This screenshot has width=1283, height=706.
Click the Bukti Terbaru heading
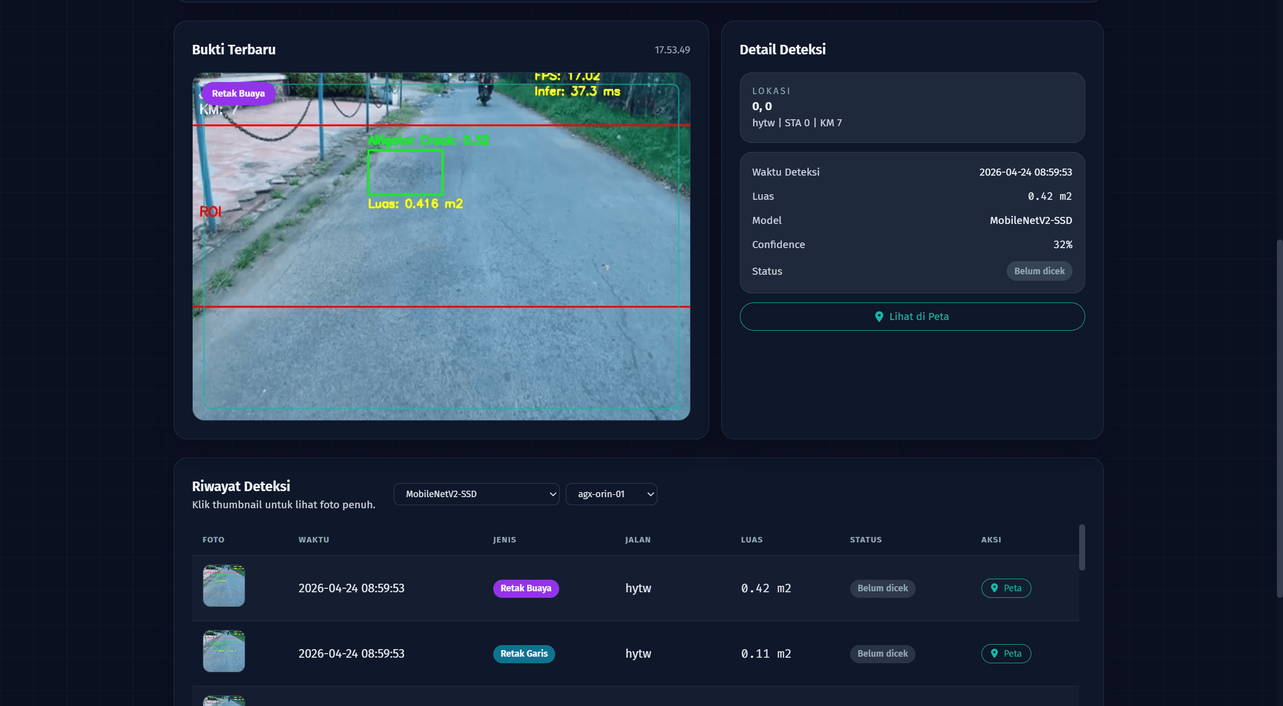click(x=234, y=50)
